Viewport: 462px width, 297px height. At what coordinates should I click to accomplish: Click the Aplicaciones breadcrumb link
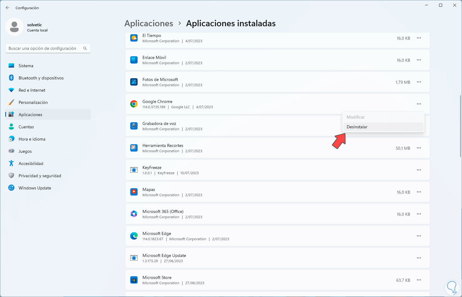(x=149, y=24)
